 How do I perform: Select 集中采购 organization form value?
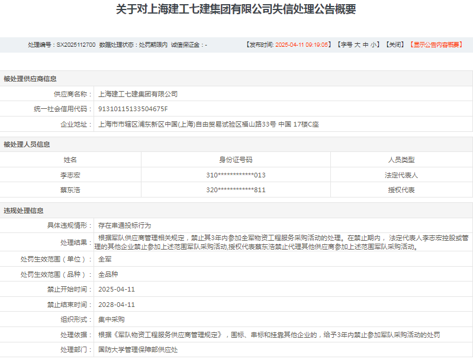pyautogui.click(x=111, y=319)
